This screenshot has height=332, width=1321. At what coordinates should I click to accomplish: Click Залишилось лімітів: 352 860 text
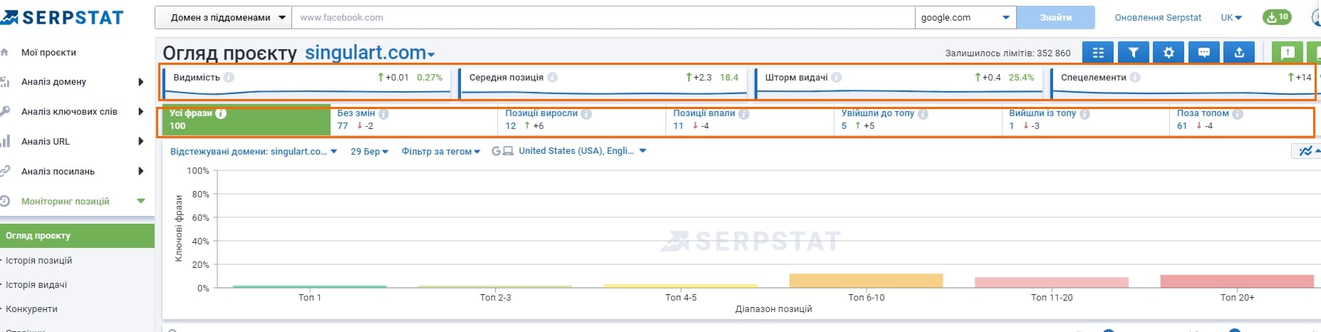tap(1007, 53)
